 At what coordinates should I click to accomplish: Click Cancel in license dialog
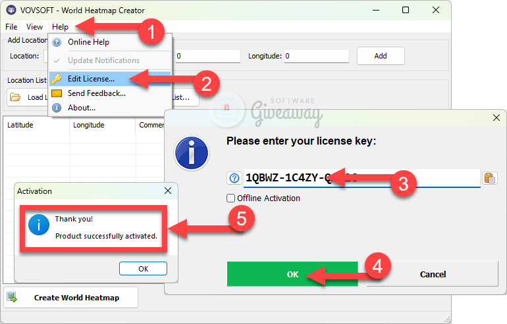coord(432,274)
